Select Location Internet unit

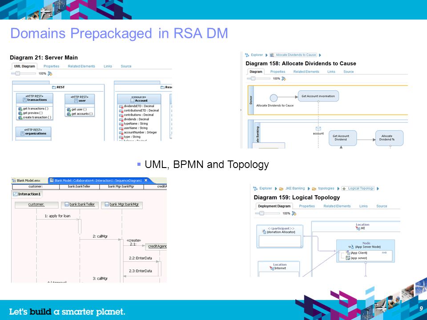click(x=279, y=269)
